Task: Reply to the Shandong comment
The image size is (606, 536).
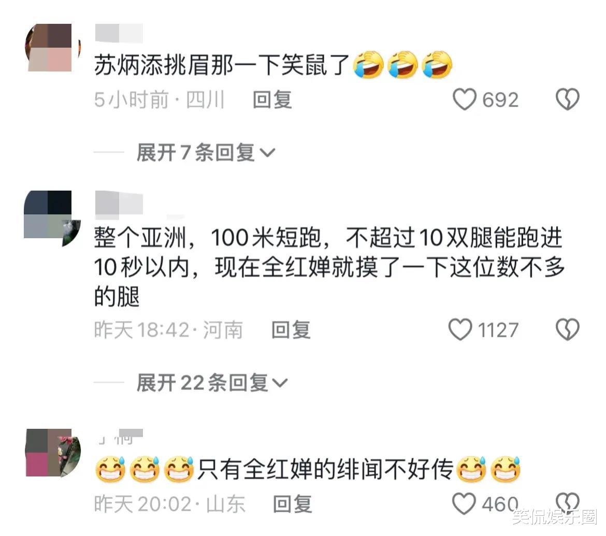Action: tap(292, 504)
